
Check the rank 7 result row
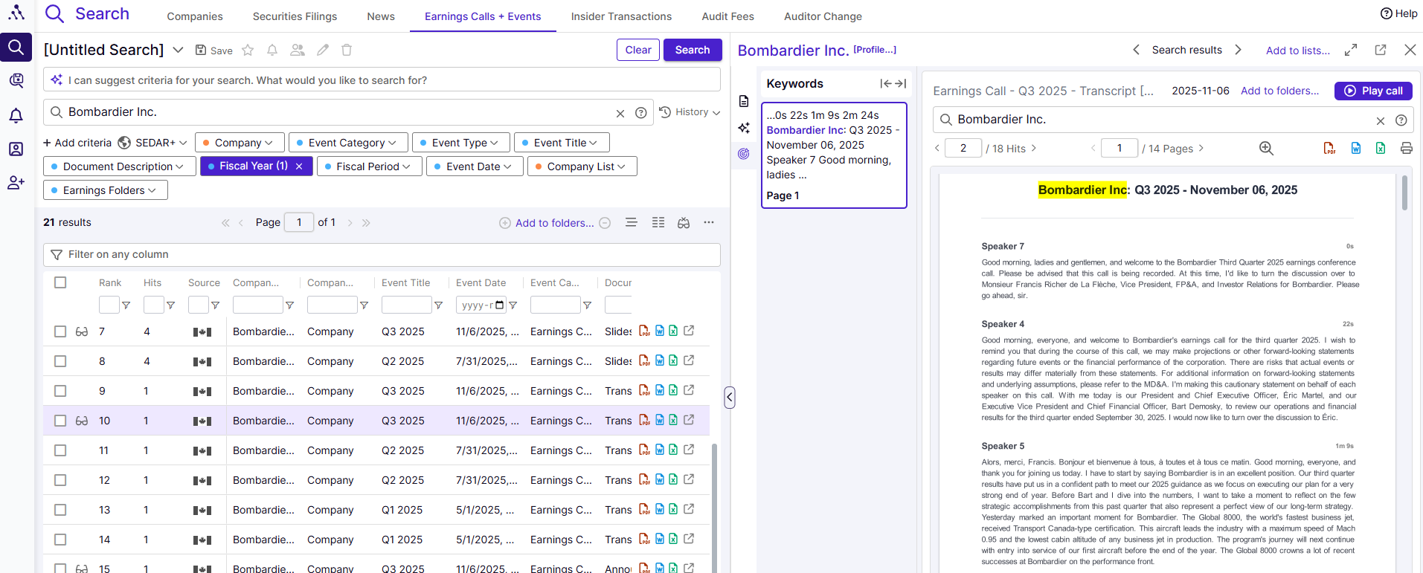(60, 331)
